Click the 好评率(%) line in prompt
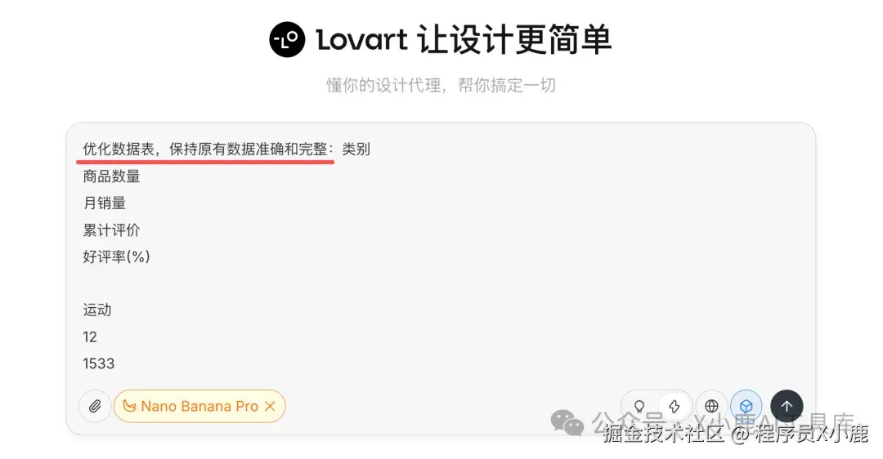883x459 pixels. 117,257
